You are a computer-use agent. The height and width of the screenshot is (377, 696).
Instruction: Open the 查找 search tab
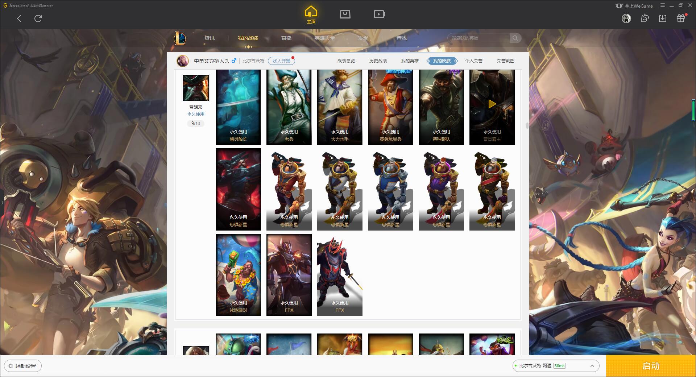402,38
